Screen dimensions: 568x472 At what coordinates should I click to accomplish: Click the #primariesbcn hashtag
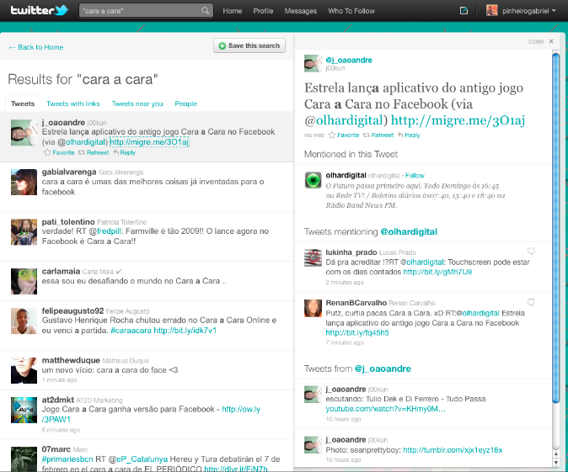tap(67, 459)
